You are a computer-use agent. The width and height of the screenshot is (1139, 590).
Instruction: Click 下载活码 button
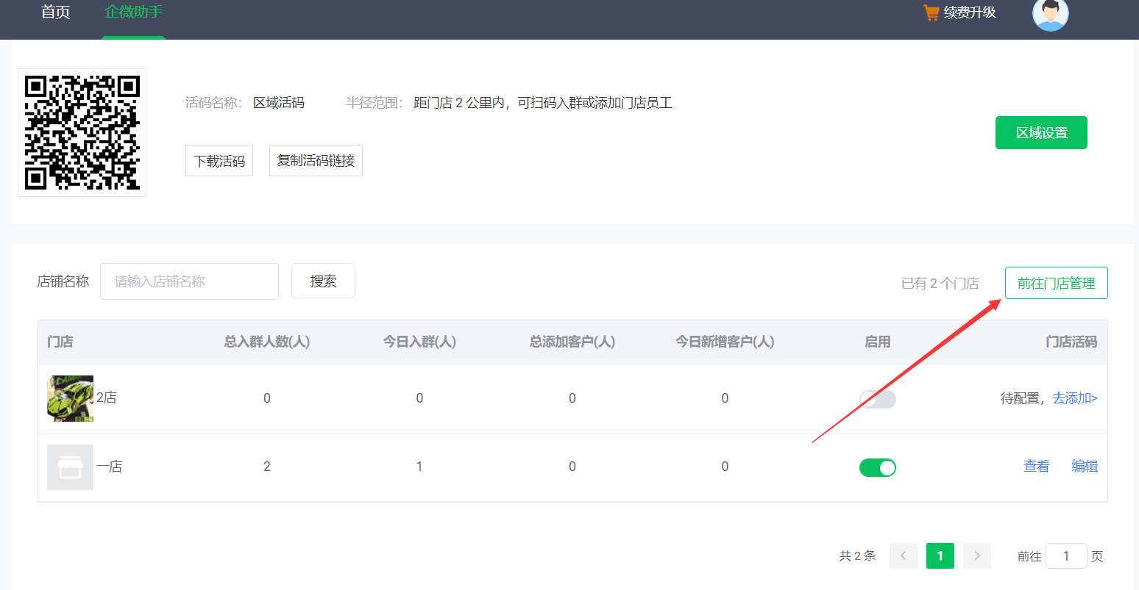(219, 161)
